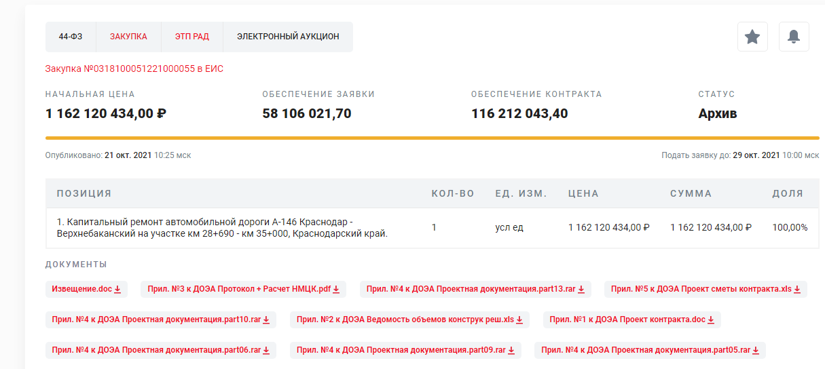825x369 pixels.
Task: Download Ведомость объемов конструк реш.xls
Action: click(409, 319)
